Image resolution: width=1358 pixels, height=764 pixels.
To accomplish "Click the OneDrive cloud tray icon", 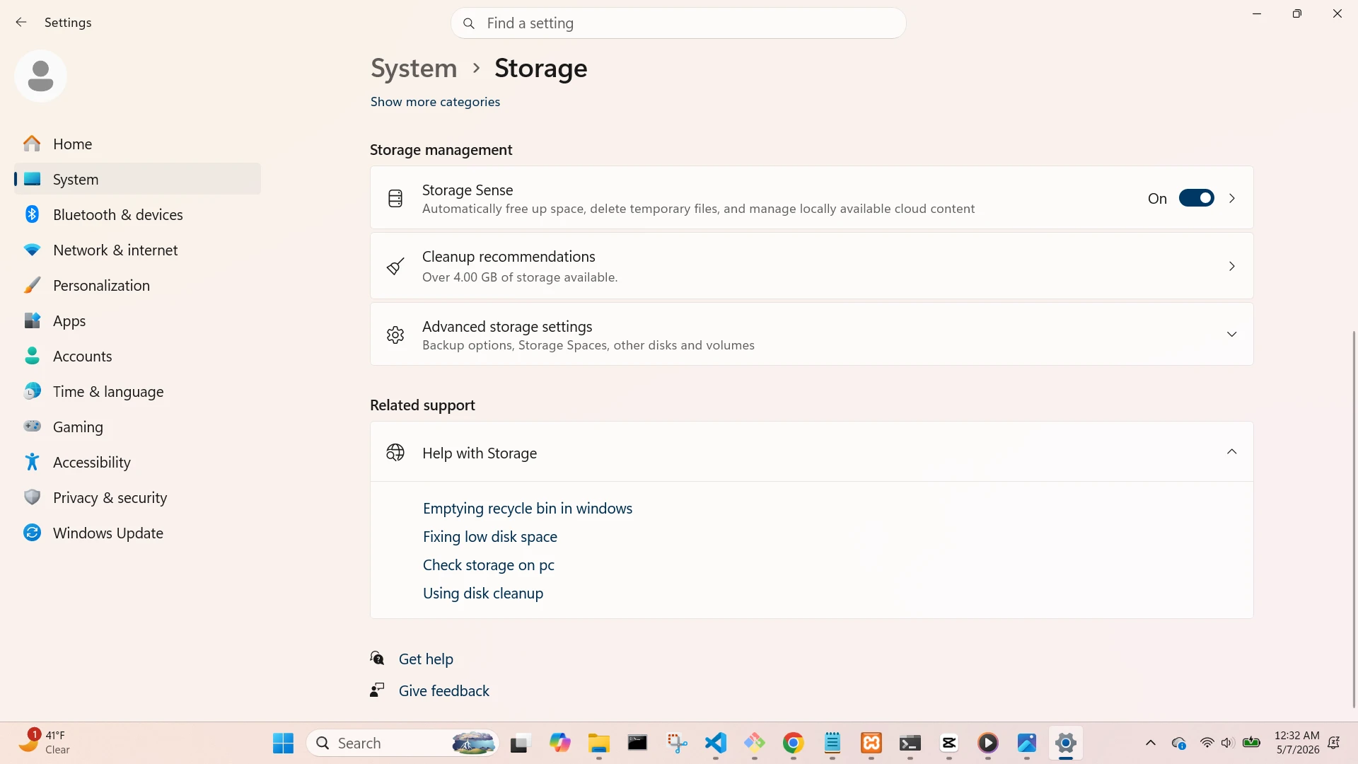I will pos(1179,743).
